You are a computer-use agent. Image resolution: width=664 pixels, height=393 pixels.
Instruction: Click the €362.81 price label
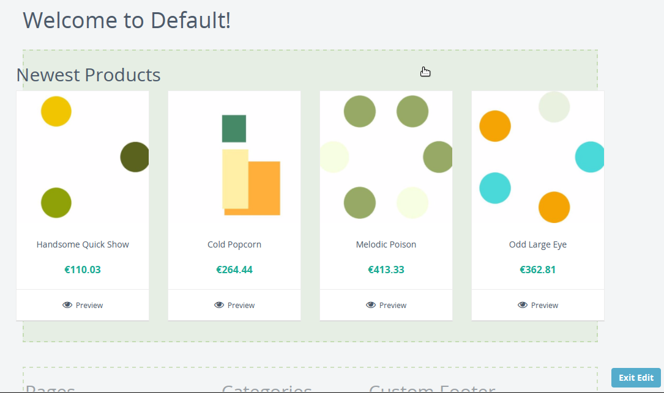tap(538, 270)
